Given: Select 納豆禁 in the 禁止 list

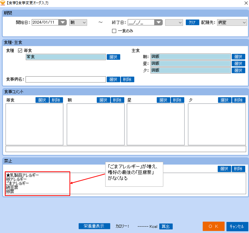Looking at the screenshot, I should pos(12,188).
